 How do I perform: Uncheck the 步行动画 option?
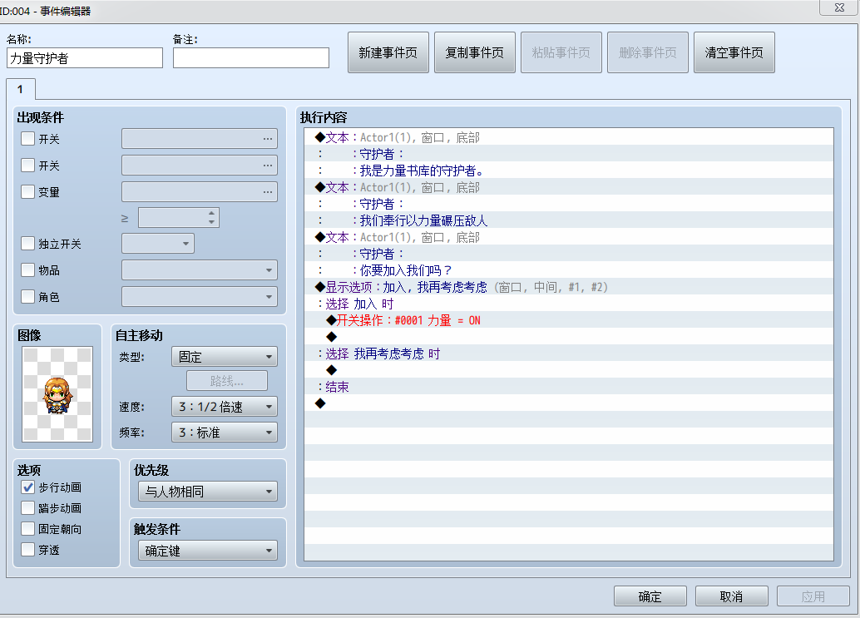pyautogui.click(x=27, y=487)
